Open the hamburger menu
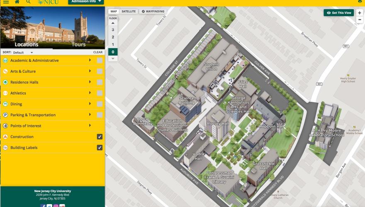 6,2
